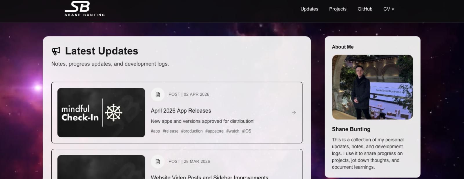This screenshot has height=179, width=464.
Task: Click the Shane Bunting name in the sidebar
Action: click(x=351, y=129)
